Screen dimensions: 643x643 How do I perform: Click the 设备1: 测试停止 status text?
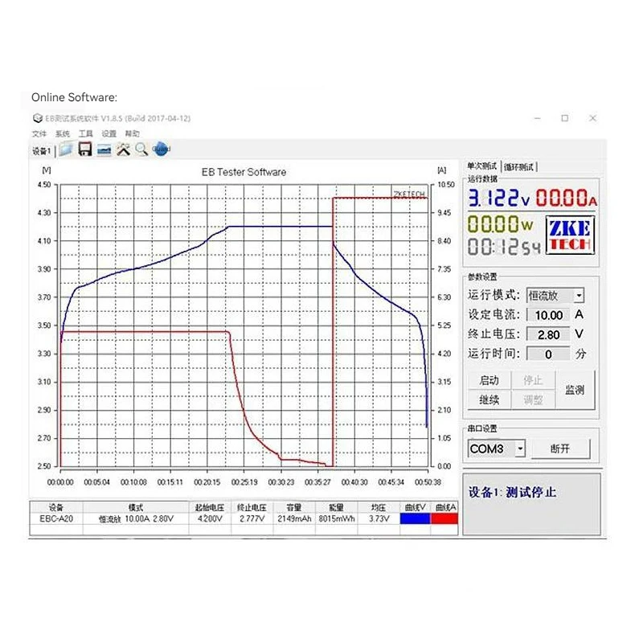[512, 492]
